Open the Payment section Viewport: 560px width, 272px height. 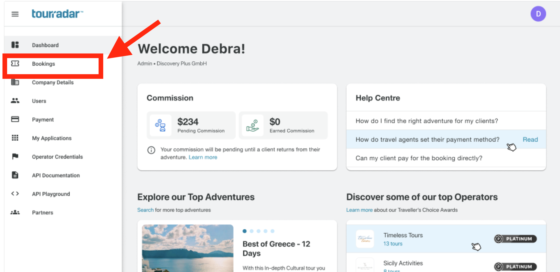click(x=43, y=120)
